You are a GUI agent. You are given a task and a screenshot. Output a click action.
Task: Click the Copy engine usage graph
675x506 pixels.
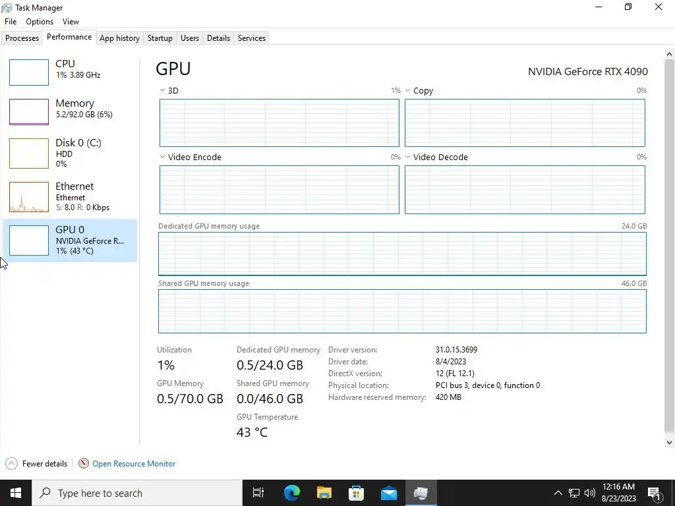coord(525,123)
